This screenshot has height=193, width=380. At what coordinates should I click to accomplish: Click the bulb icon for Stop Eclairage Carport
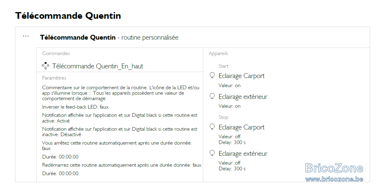click(212, 127)
